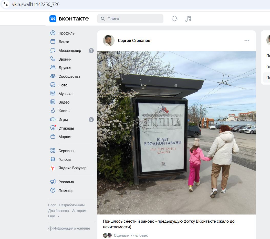
Task: Expand the Ещё footer dropdown
Action: (x=54, y=216)
